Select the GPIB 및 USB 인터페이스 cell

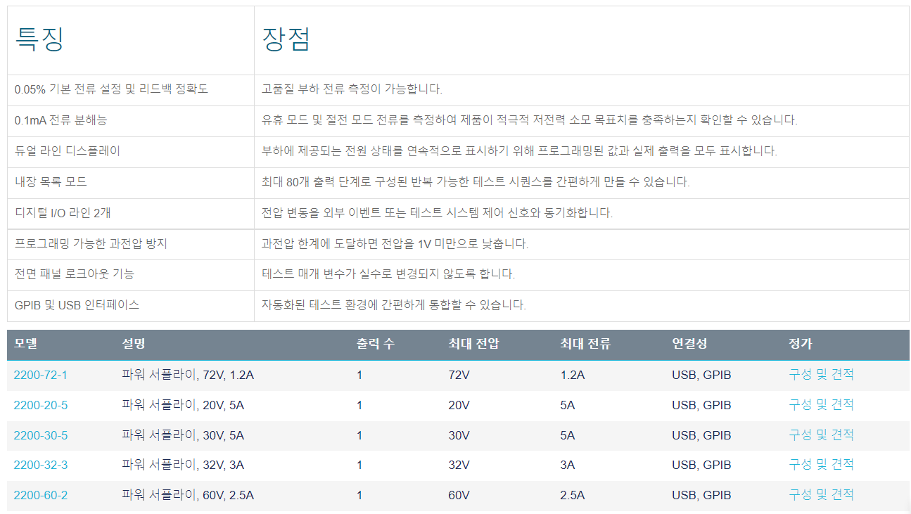[x=131, y=306]
